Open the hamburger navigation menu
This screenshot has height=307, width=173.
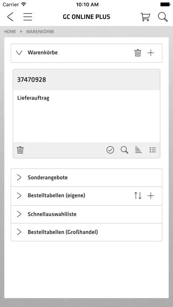click(28, 17)
